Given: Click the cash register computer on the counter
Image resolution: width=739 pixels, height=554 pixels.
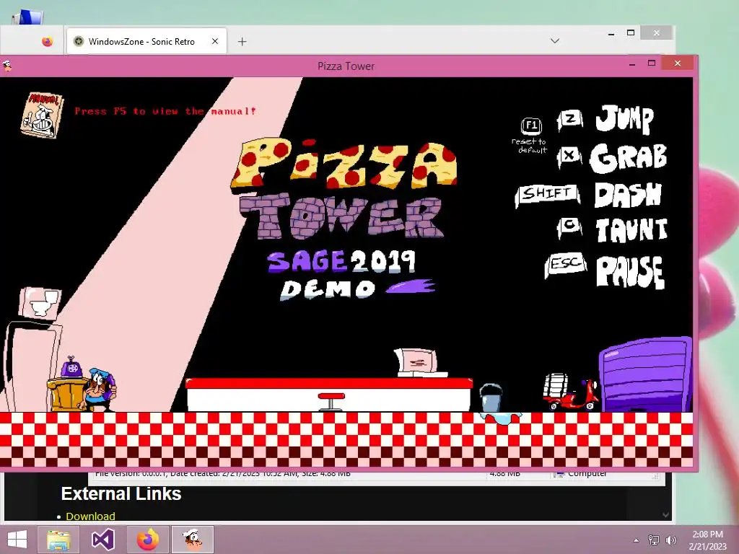Looking at the screenshot, I should coord(419,363).
